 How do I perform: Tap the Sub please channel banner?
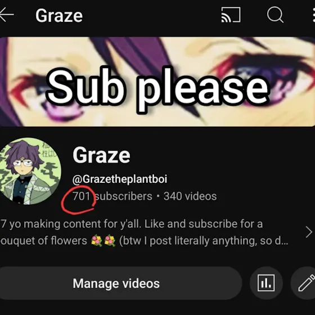pyautogui.click(x=157, y=82)
